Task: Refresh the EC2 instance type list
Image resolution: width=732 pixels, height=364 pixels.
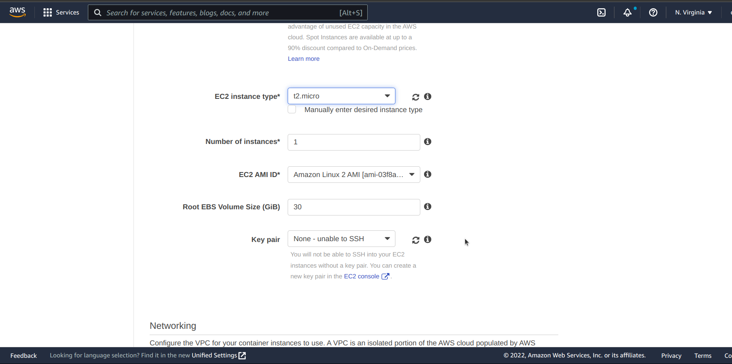Action: tap(415, 97)
